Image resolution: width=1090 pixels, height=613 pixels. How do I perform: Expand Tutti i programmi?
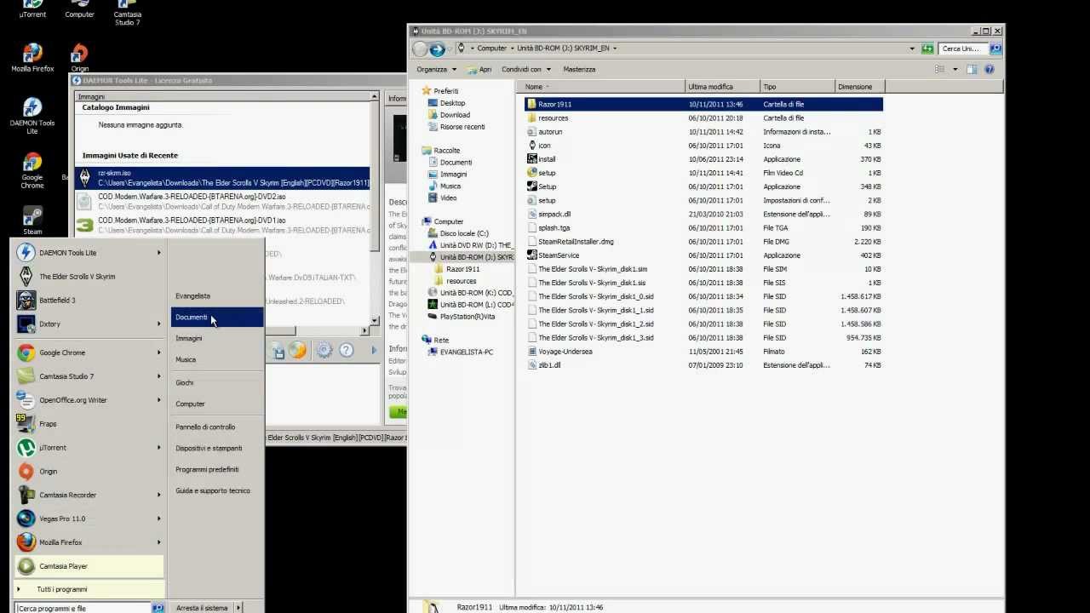click(x=89, y=589)
